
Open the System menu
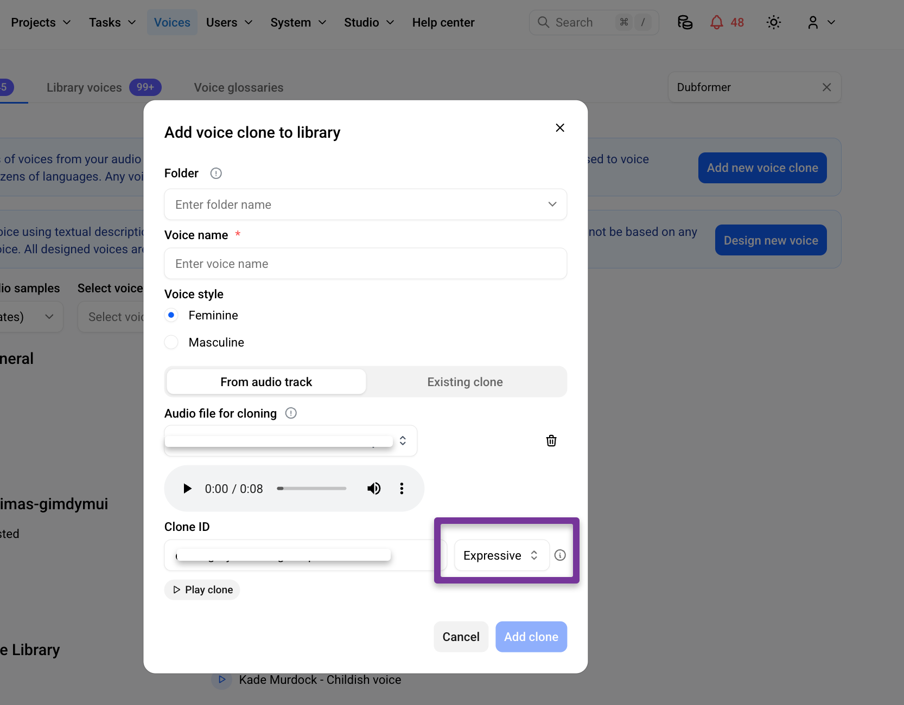tap(298, 22)
